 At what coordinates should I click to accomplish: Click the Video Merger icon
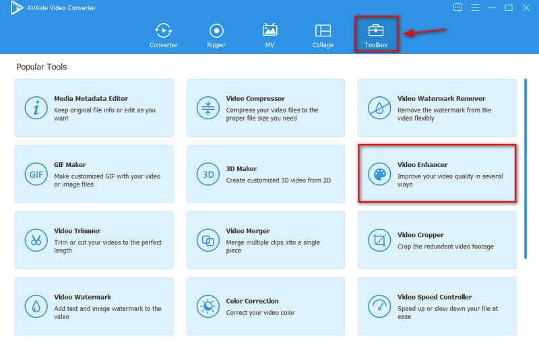click(208, 240)
